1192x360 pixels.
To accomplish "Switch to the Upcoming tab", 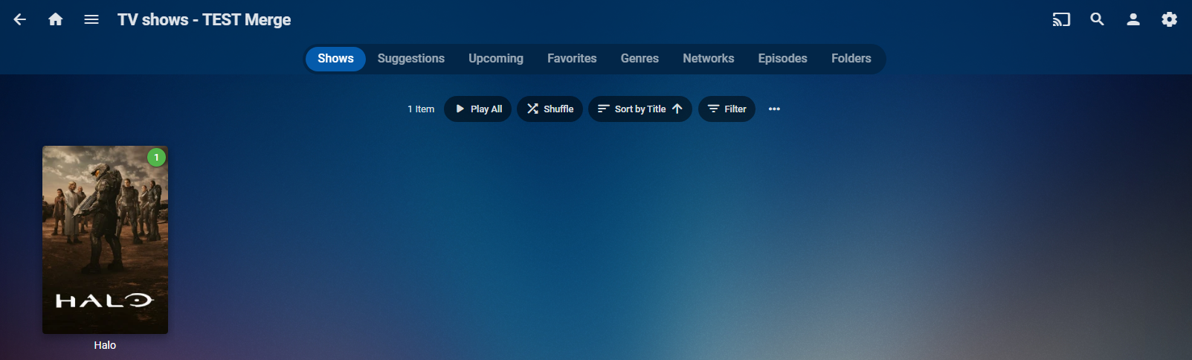I will click(496, 59).
